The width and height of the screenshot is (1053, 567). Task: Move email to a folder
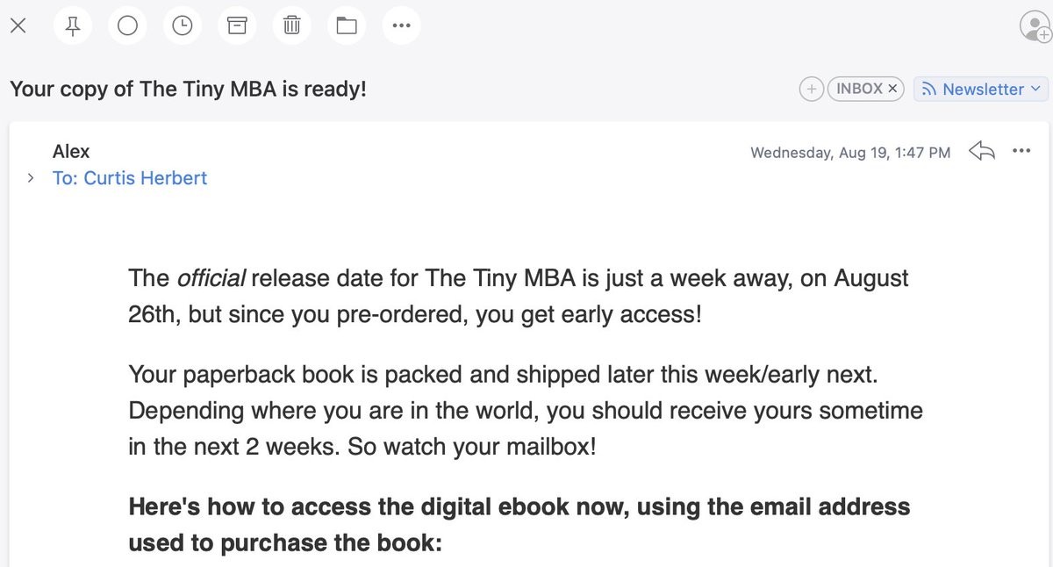tap(347, 25)
